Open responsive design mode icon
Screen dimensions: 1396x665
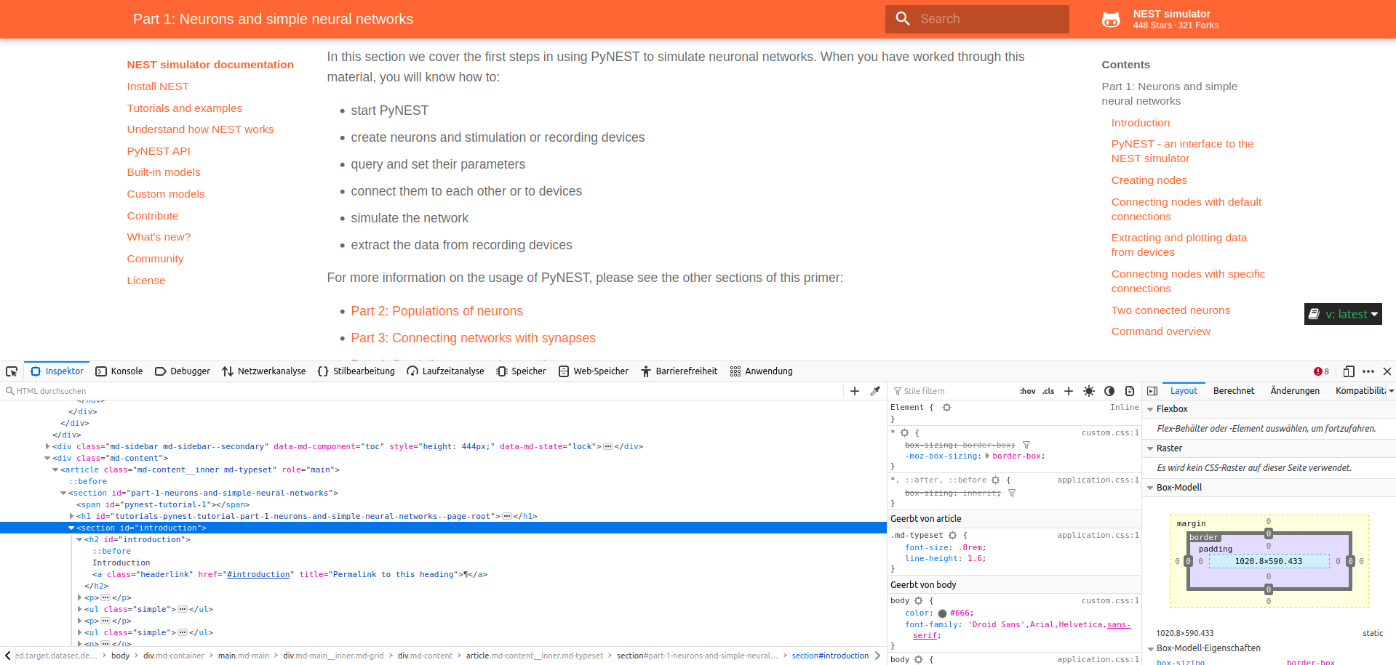click(x=1348, y=371)
